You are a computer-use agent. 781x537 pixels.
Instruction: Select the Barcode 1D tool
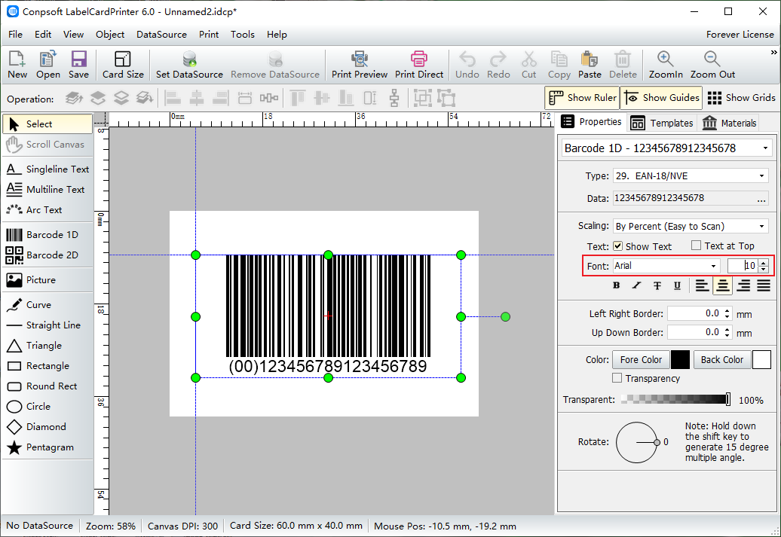pyautogui.click(x=47, y=234)
